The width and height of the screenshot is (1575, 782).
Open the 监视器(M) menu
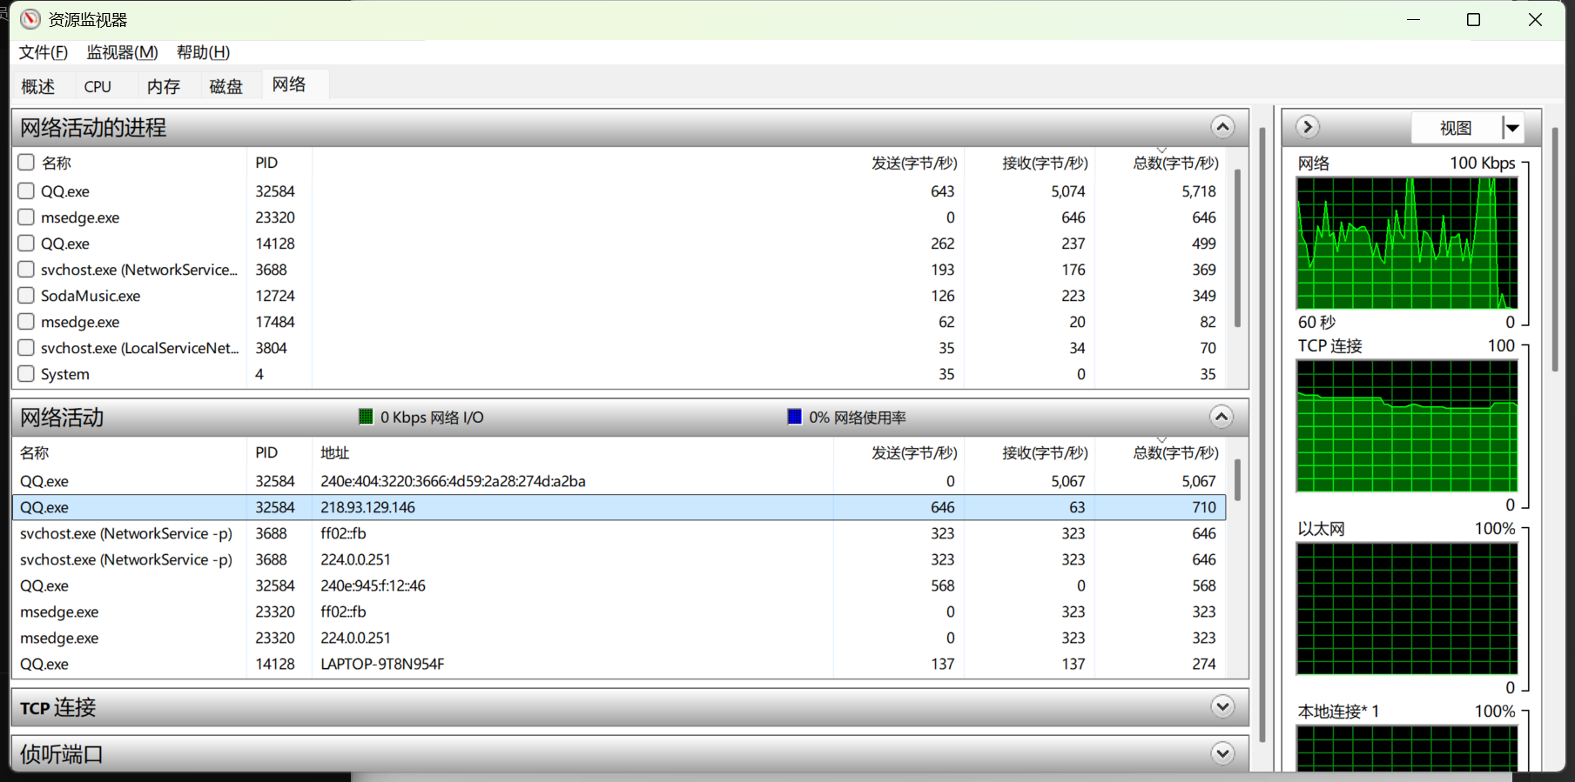[x=123, y=52]
